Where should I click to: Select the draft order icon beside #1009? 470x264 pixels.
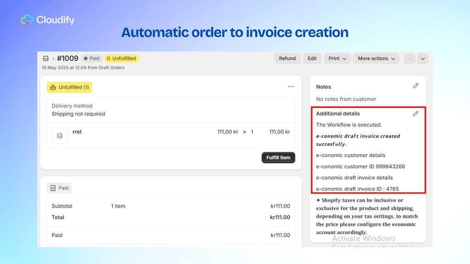click(x=45, y=58)
